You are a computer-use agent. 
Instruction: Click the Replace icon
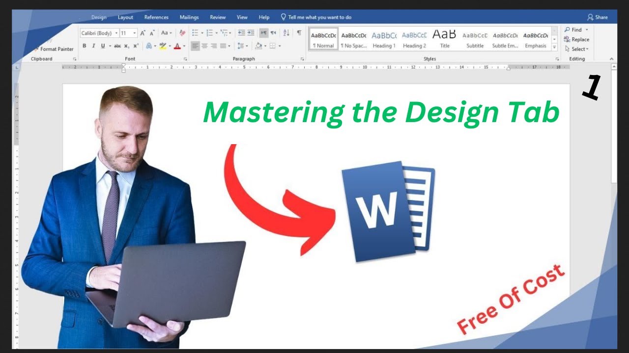[x=567, y=39]
